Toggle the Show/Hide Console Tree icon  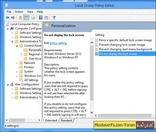coord(26,18)
